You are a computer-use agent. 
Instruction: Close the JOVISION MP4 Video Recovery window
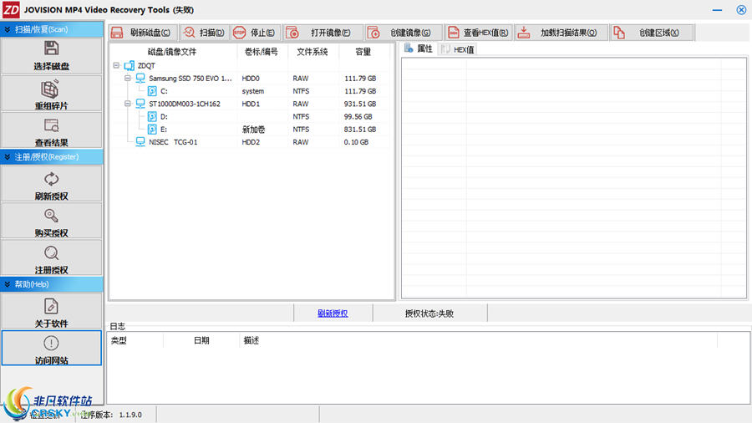[x=741, y=9]
